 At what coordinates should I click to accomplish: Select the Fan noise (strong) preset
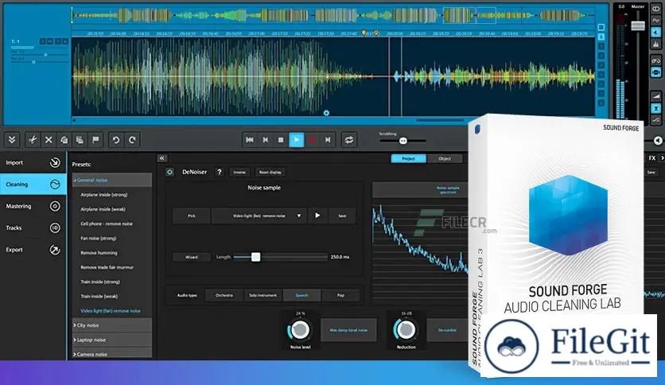click(99, 239)
